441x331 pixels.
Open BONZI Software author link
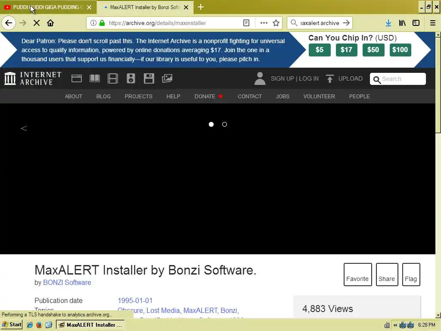[67, 282]
